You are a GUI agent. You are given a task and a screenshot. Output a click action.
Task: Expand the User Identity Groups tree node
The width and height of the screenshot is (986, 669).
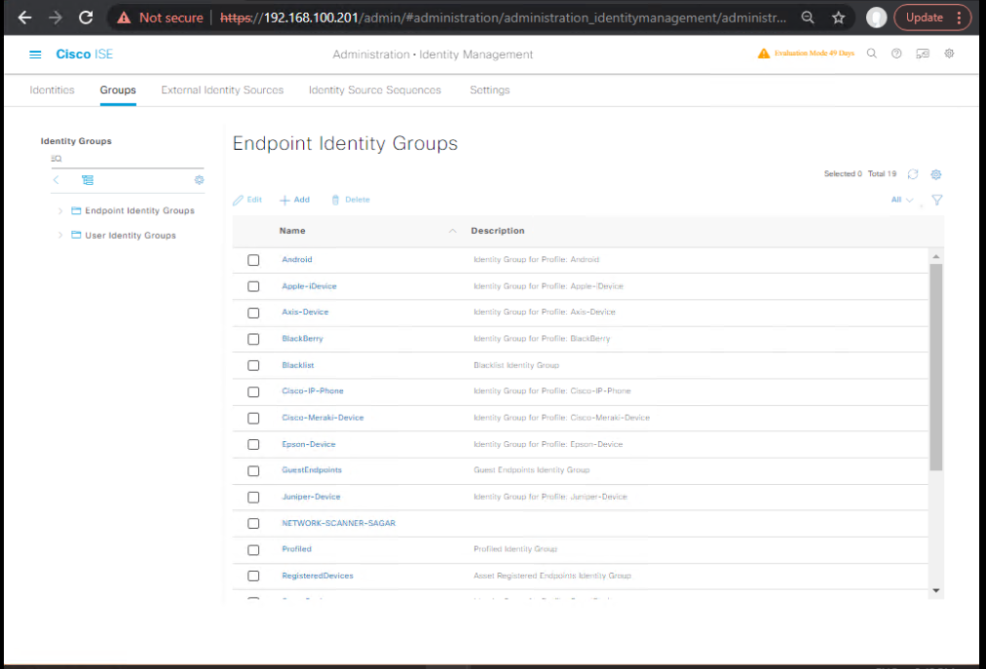60,235
